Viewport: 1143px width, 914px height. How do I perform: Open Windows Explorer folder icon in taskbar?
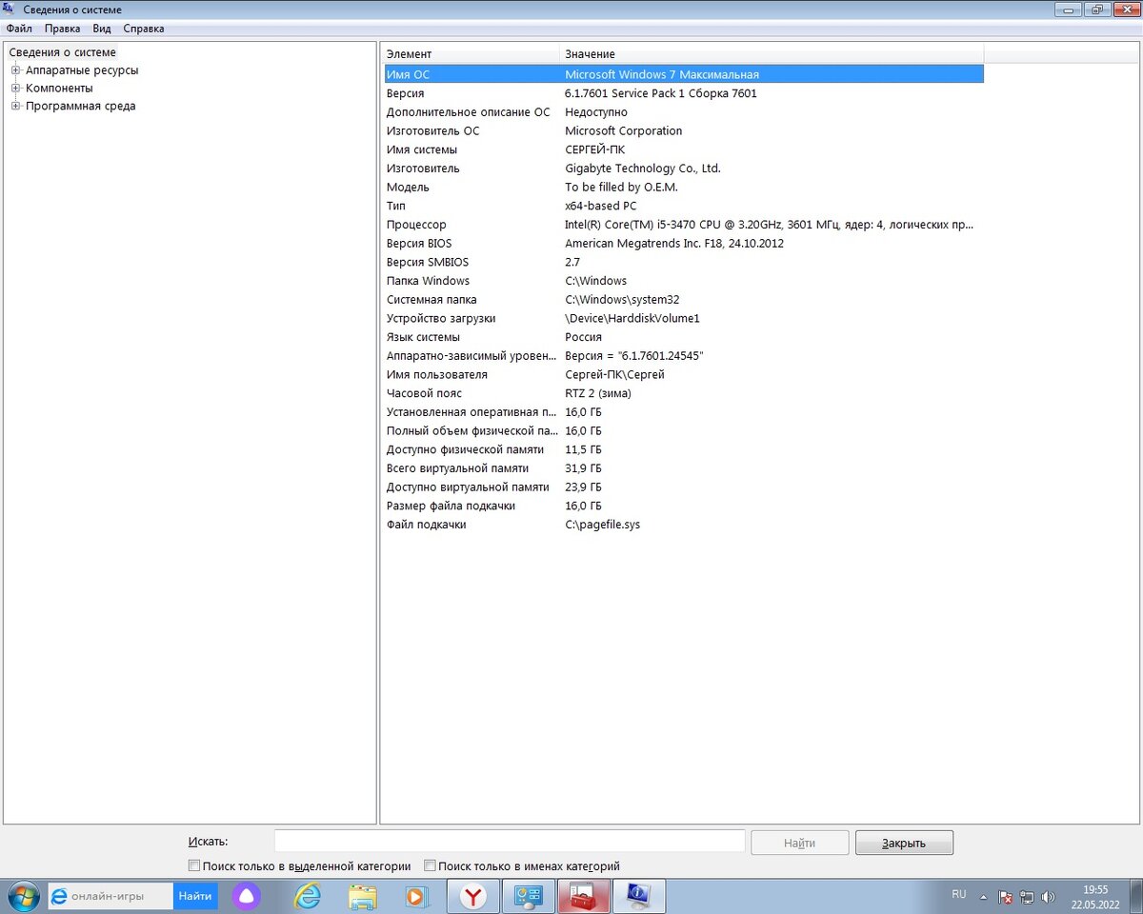pos(363,896)
